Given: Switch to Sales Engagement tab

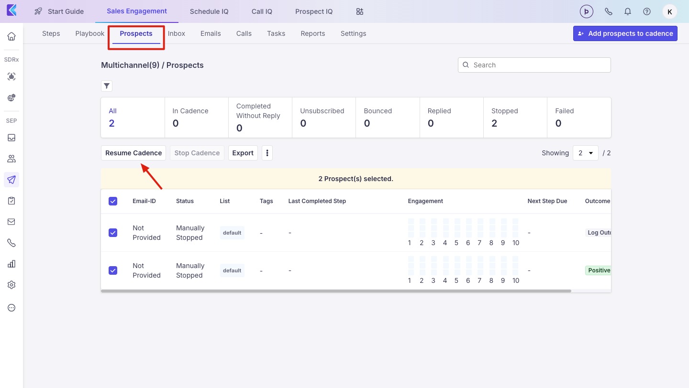Looking at the screenshot, I should (137, 11).
